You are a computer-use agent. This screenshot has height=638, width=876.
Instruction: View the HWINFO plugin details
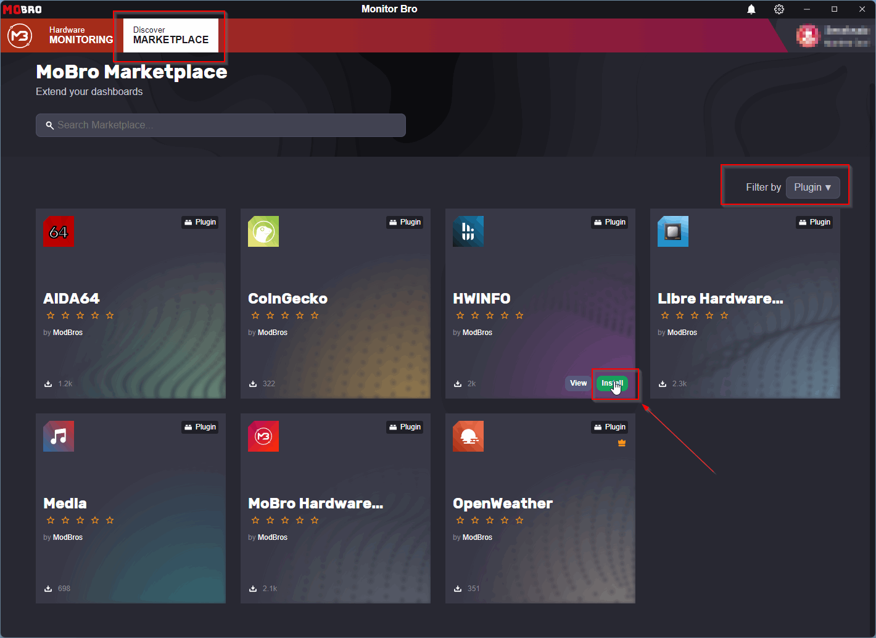tap(579, 383)
